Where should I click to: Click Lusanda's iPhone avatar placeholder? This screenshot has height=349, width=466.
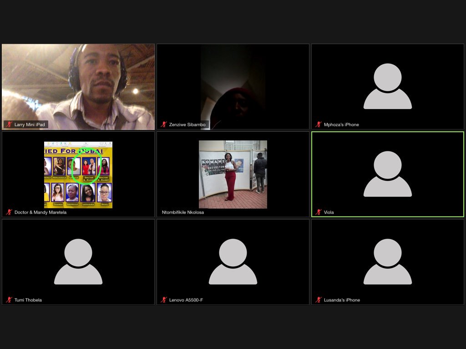click(388, 261)
